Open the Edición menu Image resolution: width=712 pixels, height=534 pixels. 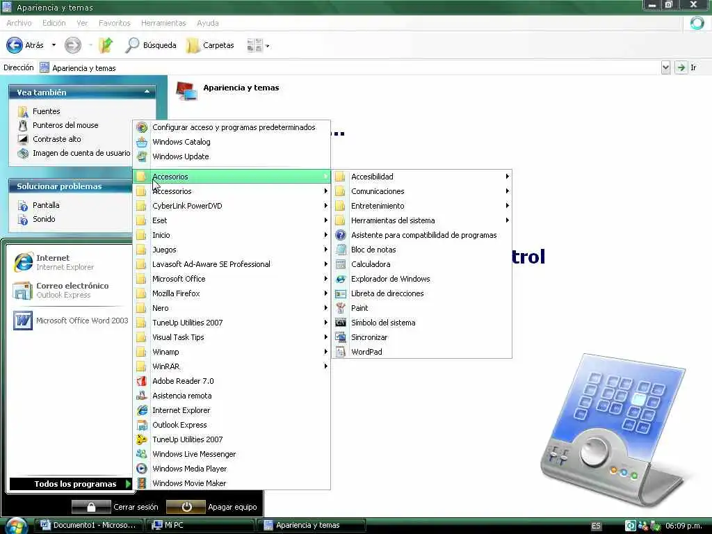54,23
